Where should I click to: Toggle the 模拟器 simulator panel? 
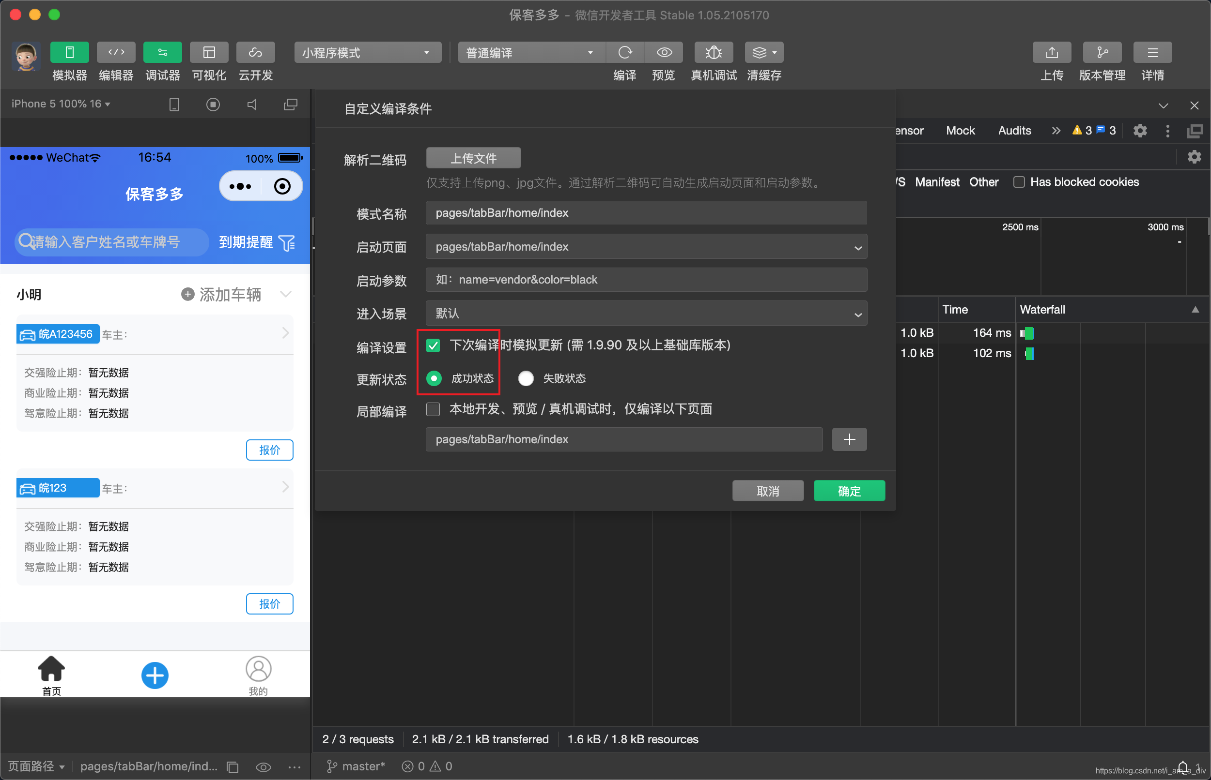(x=69, y=52)
